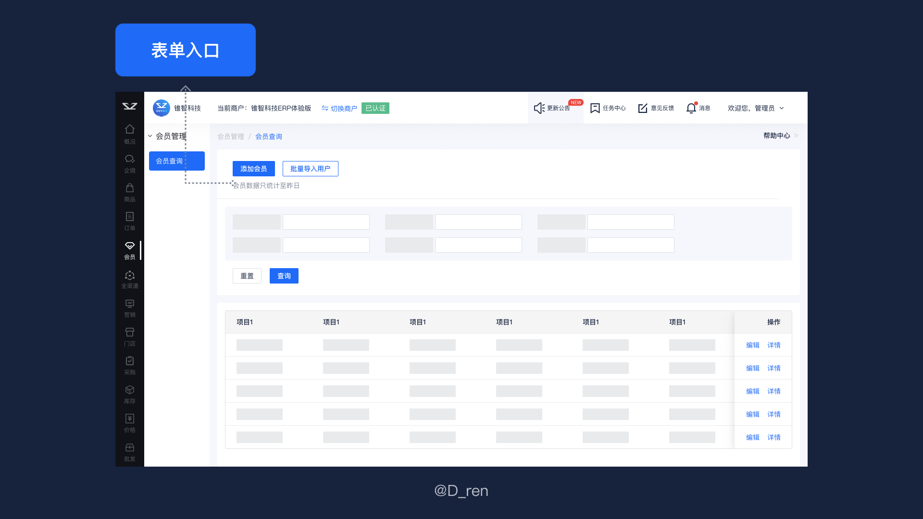Open the 更新公告 announcement speaker icon
Screen dimensions: 923x519
tap(539, 108)
